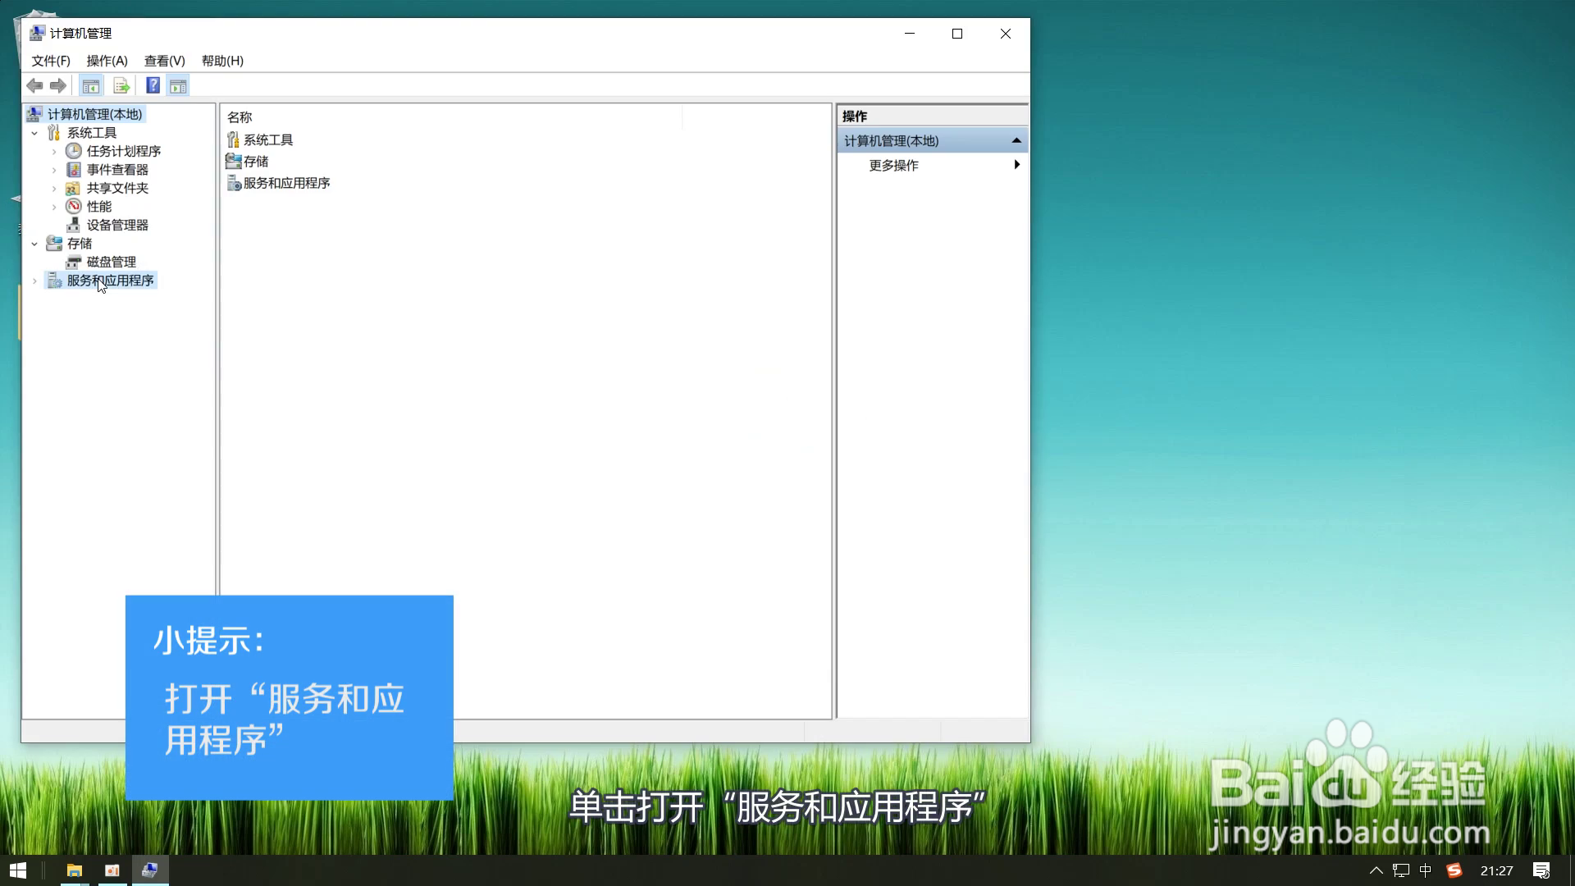Select 设备管理器 in the tree
1575x886 pixels.
117,225
